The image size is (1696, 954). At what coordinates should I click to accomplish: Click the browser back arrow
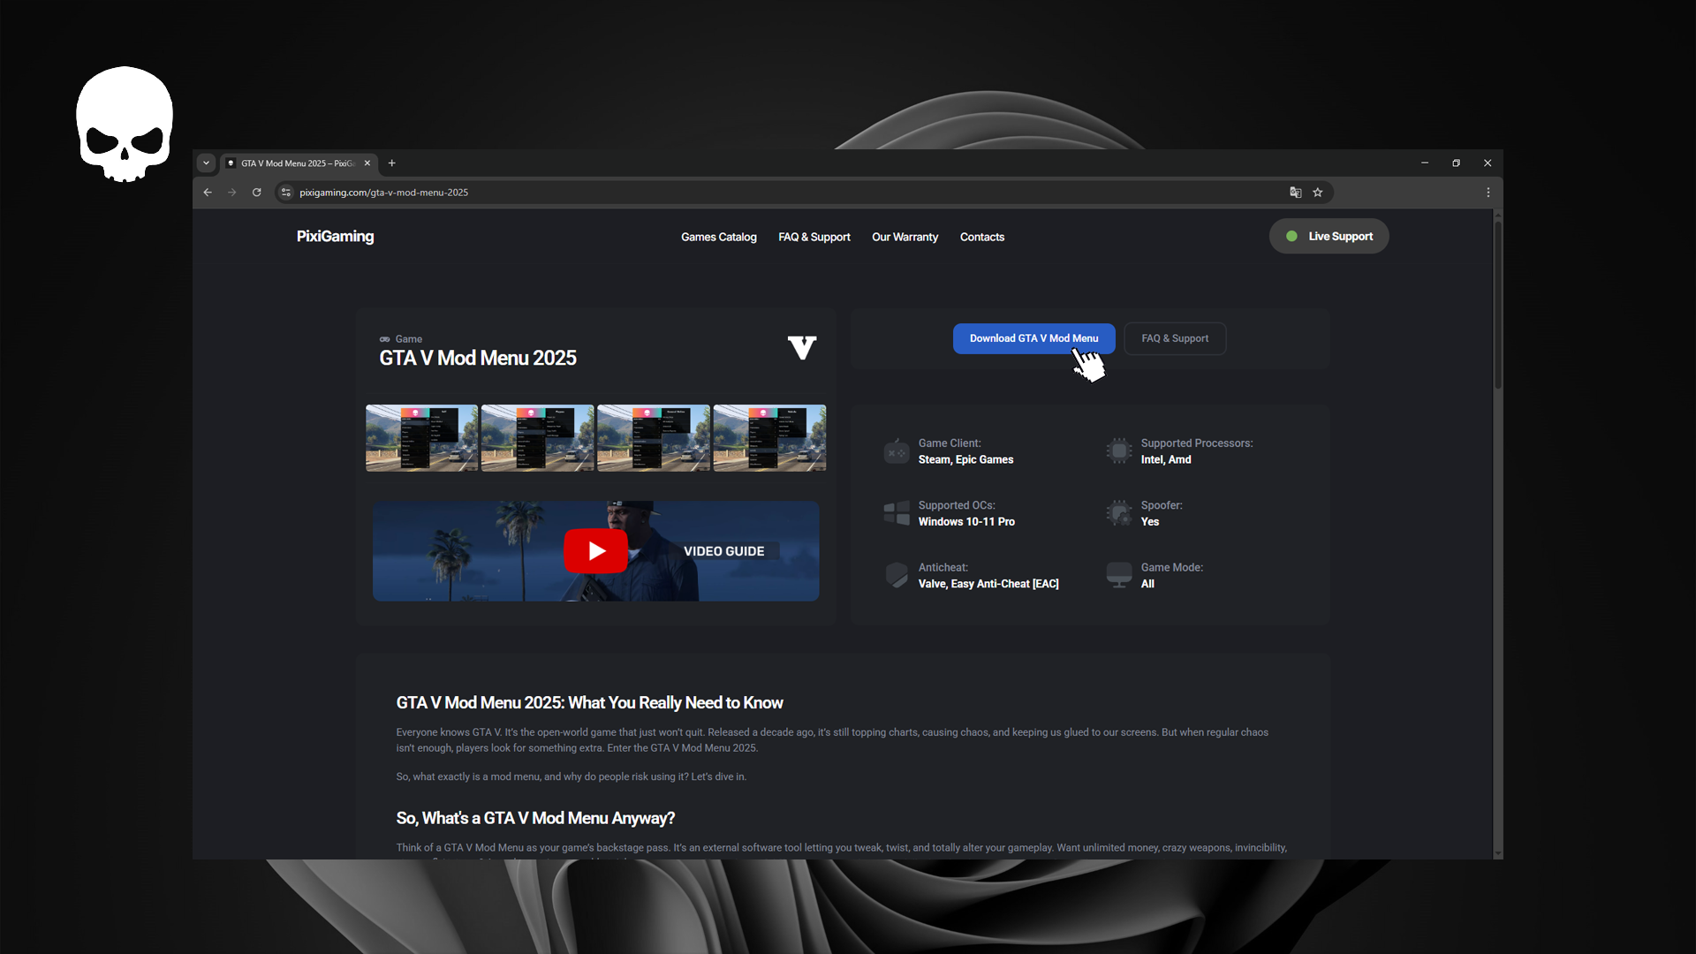coord(208,193)
